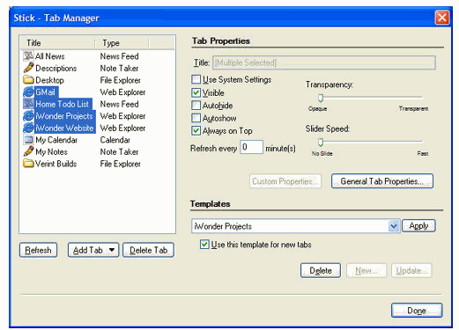
Task: Apply the selected template
Action: tap(418, 226)
